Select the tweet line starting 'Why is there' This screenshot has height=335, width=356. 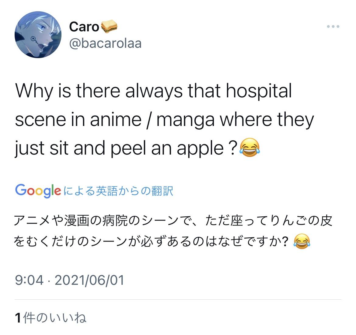153,91
